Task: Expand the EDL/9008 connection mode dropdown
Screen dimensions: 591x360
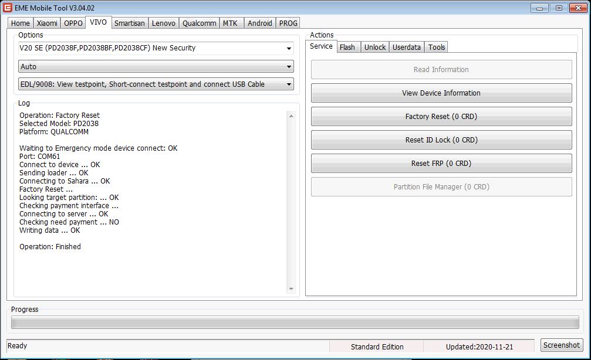Action: coord(289,84)
